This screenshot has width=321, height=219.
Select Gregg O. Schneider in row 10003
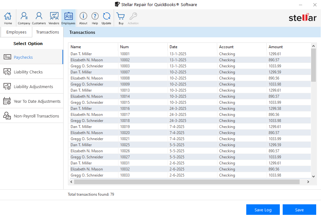87,66
